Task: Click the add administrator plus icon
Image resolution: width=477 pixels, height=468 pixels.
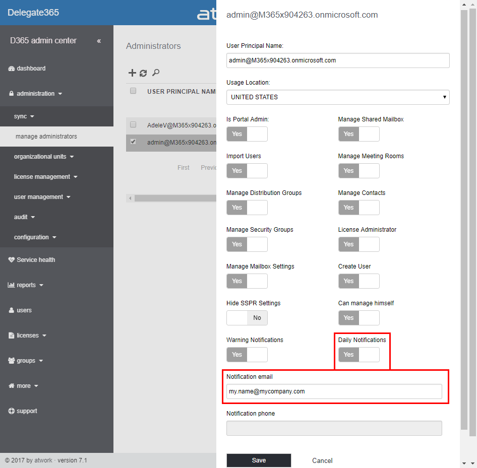Action: pyautogui.click(x=132, y=73)
